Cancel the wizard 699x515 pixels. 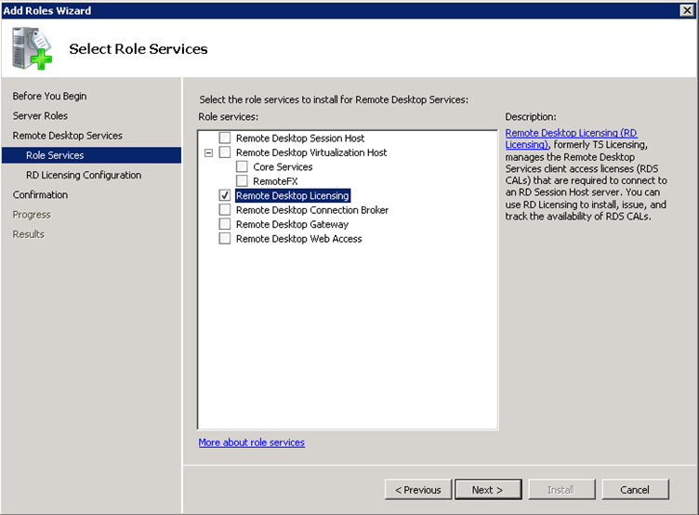point(635,490)
